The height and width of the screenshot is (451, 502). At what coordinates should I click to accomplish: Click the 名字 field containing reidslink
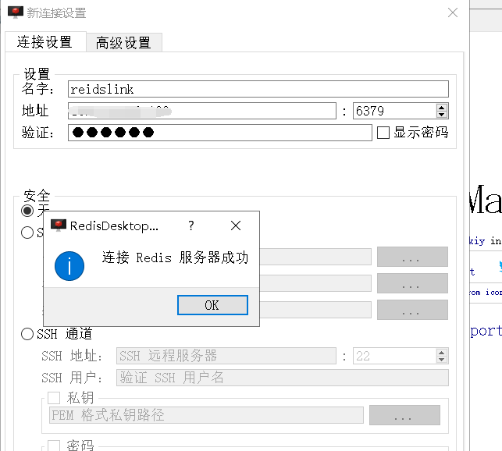[258, 89]
